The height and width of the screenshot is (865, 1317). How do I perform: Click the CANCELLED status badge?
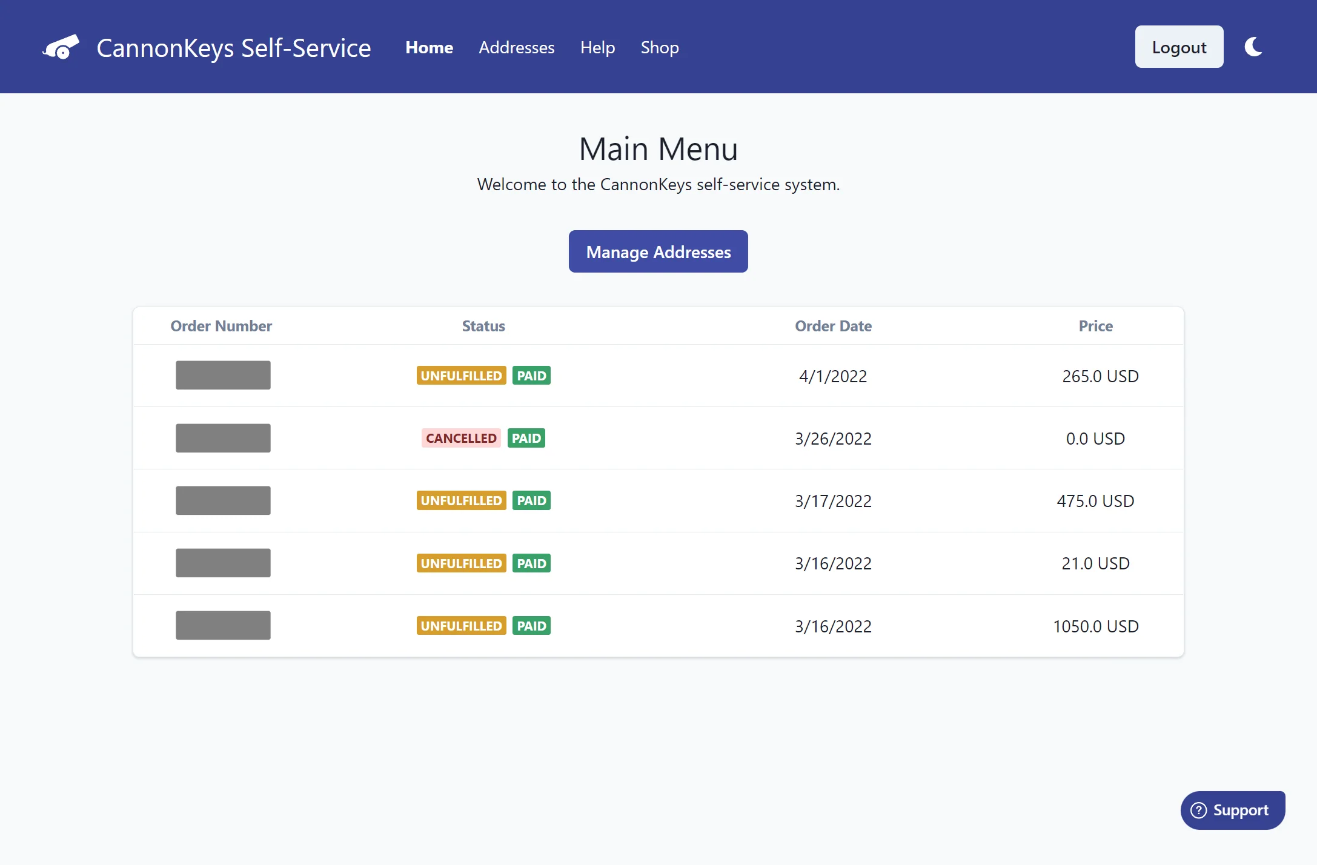(x=460, y=438)
